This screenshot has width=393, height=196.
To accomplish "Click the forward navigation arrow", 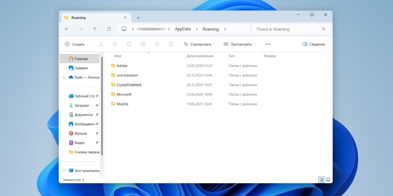I will pos(81,29).
